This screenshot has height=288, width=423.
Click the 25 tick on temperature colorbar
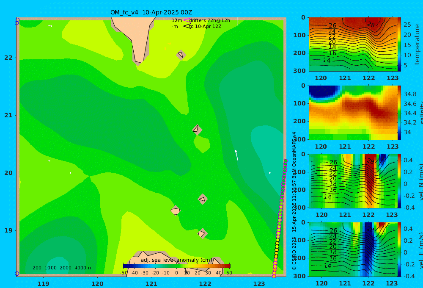point(407,25)
